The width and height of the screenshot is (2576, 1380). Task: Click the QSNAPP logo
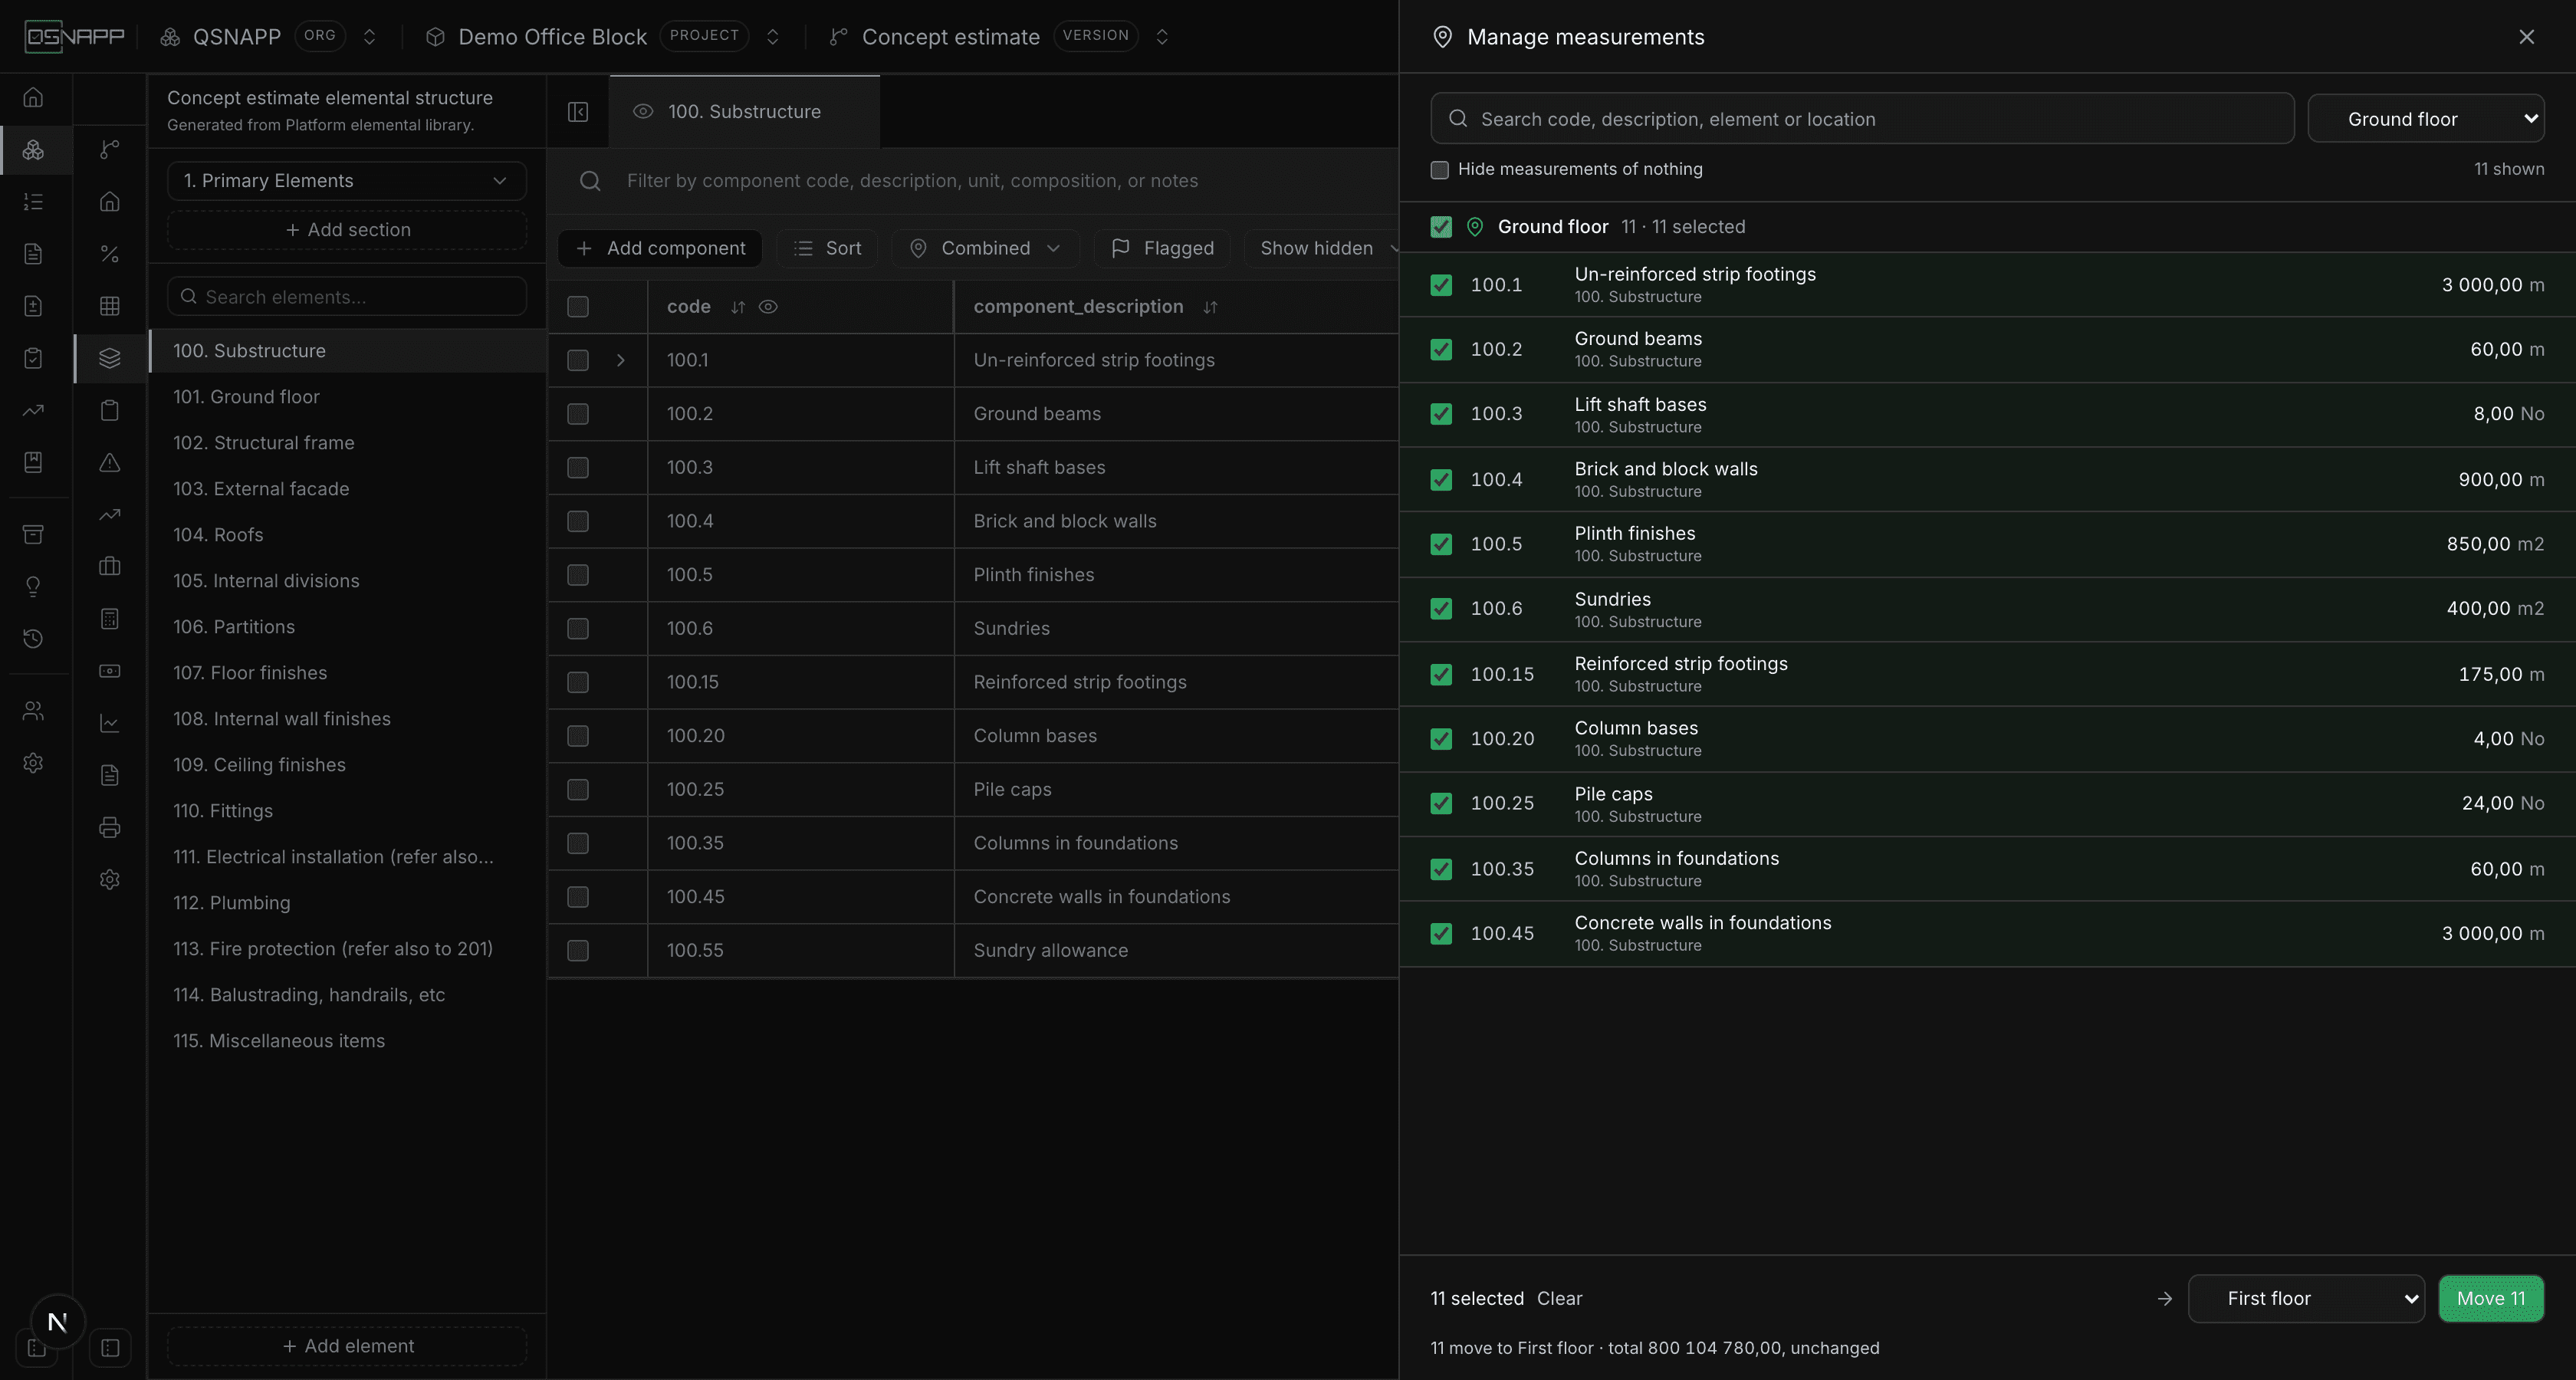pyautogui.click(x=75, y=37)
